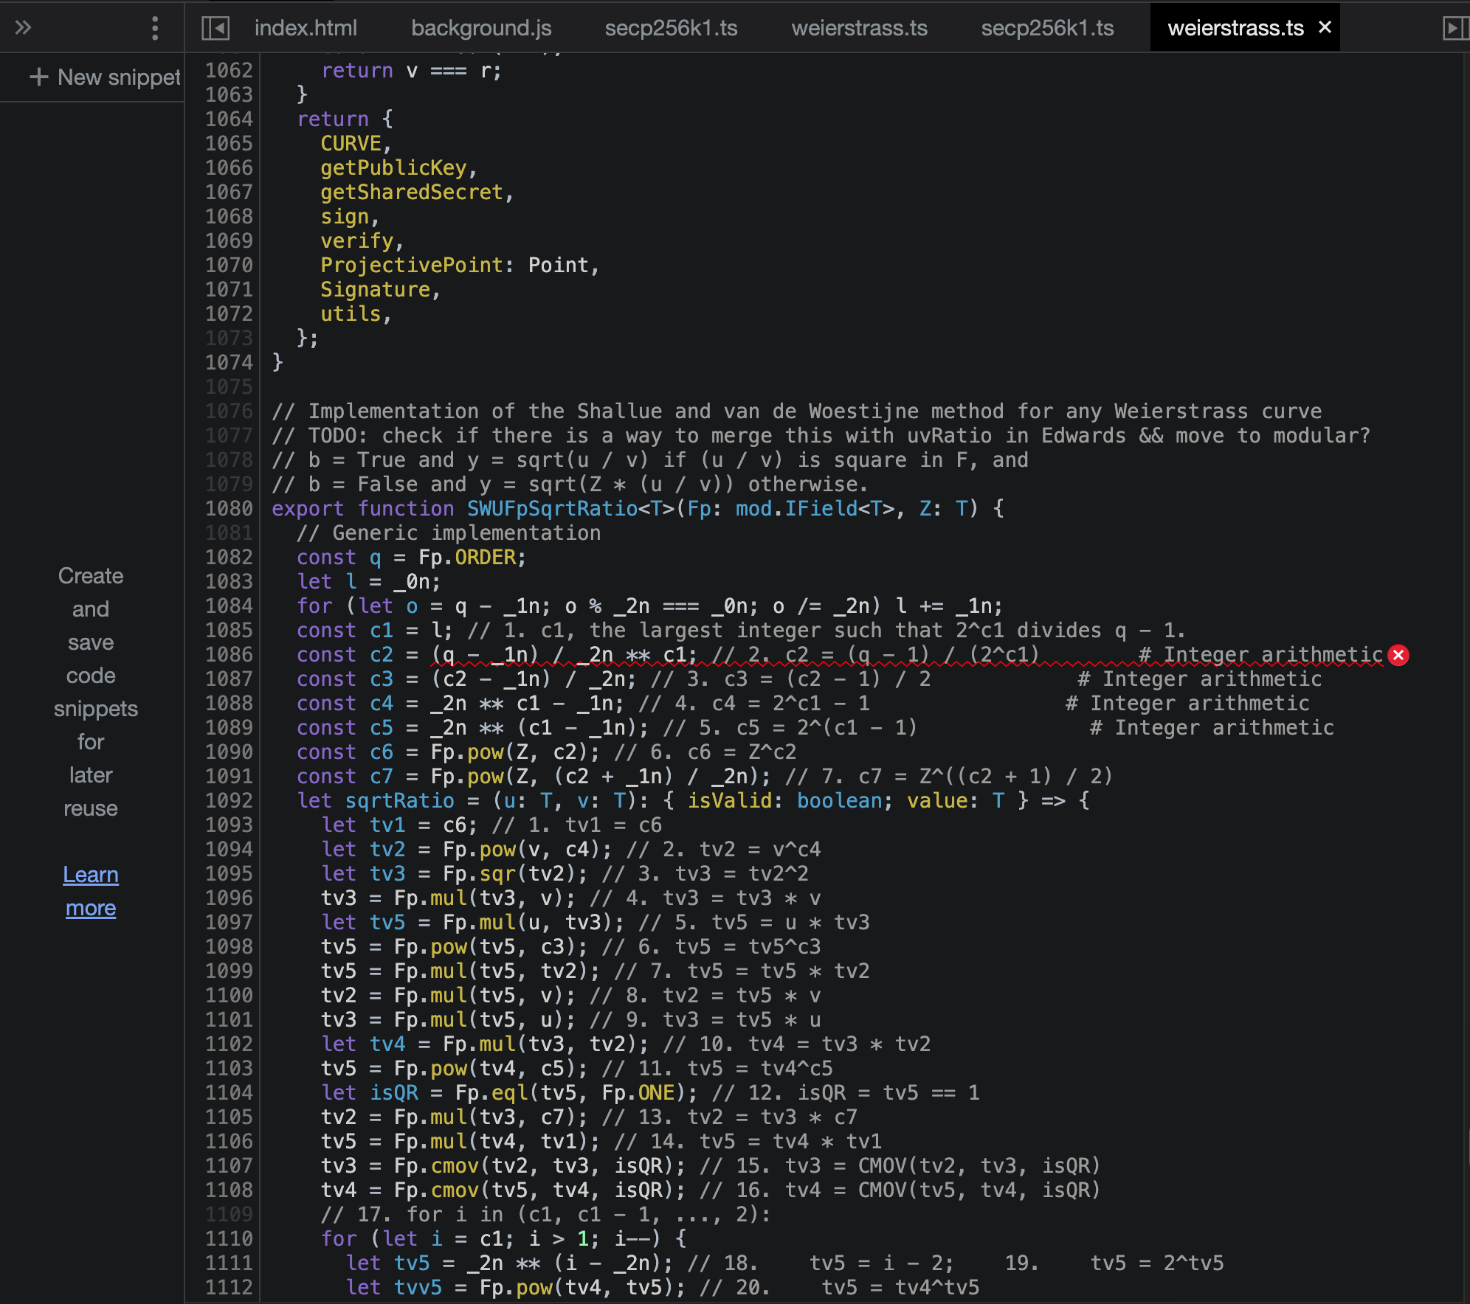Image resolution: width=1470 pixels, height=1304 pixels.
Task: Open the second secp256k1.ts tab
Action: [x=1047, y=28]
